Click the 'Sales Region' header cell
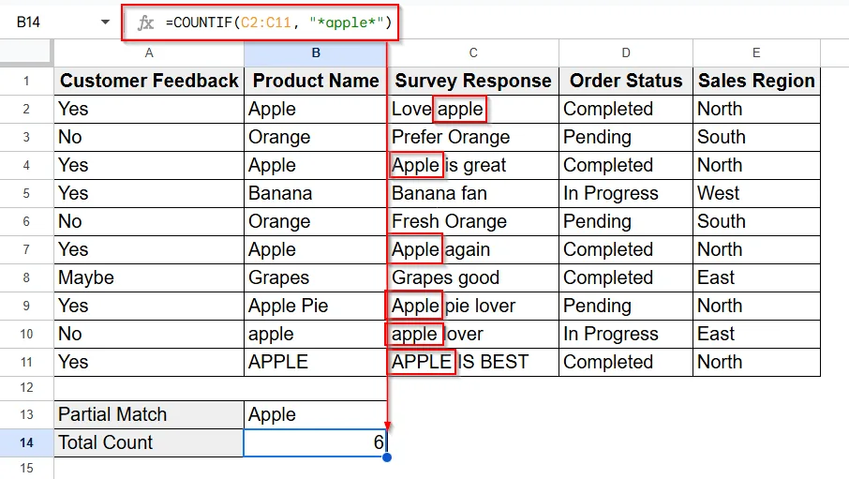The image size is (849, 479). click(756, 82)
